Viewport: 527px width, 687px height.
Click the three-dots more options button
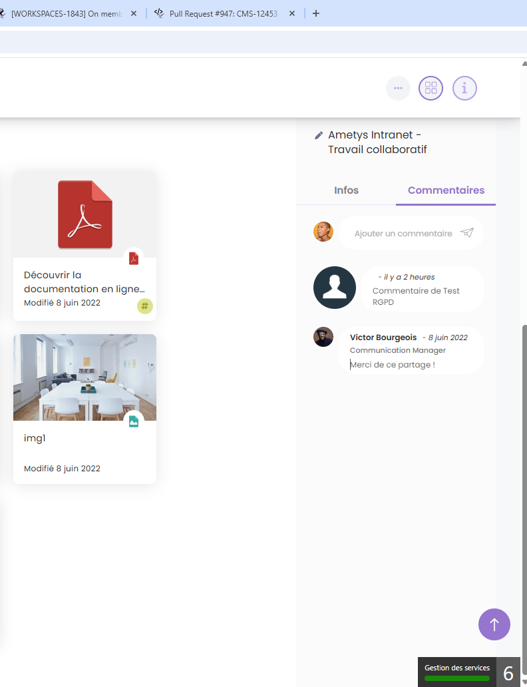tap(398, 88)
